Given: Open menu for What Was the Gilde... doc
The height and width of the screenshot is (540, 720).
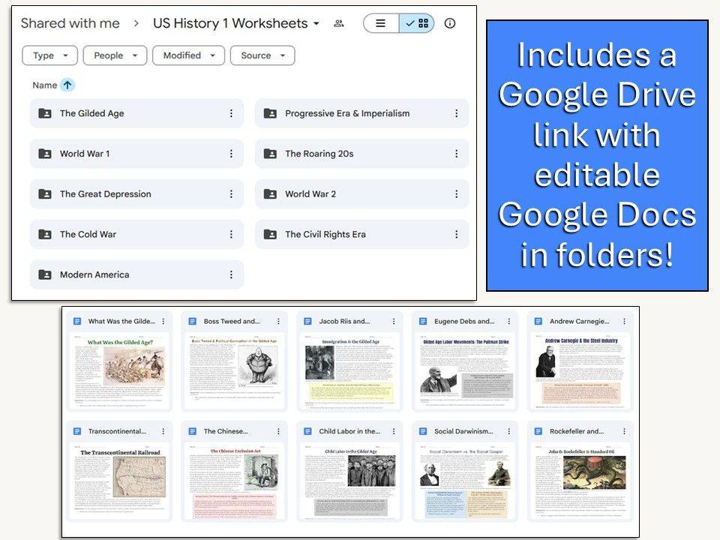Looking at the screenshot, I should coord(163,322).
